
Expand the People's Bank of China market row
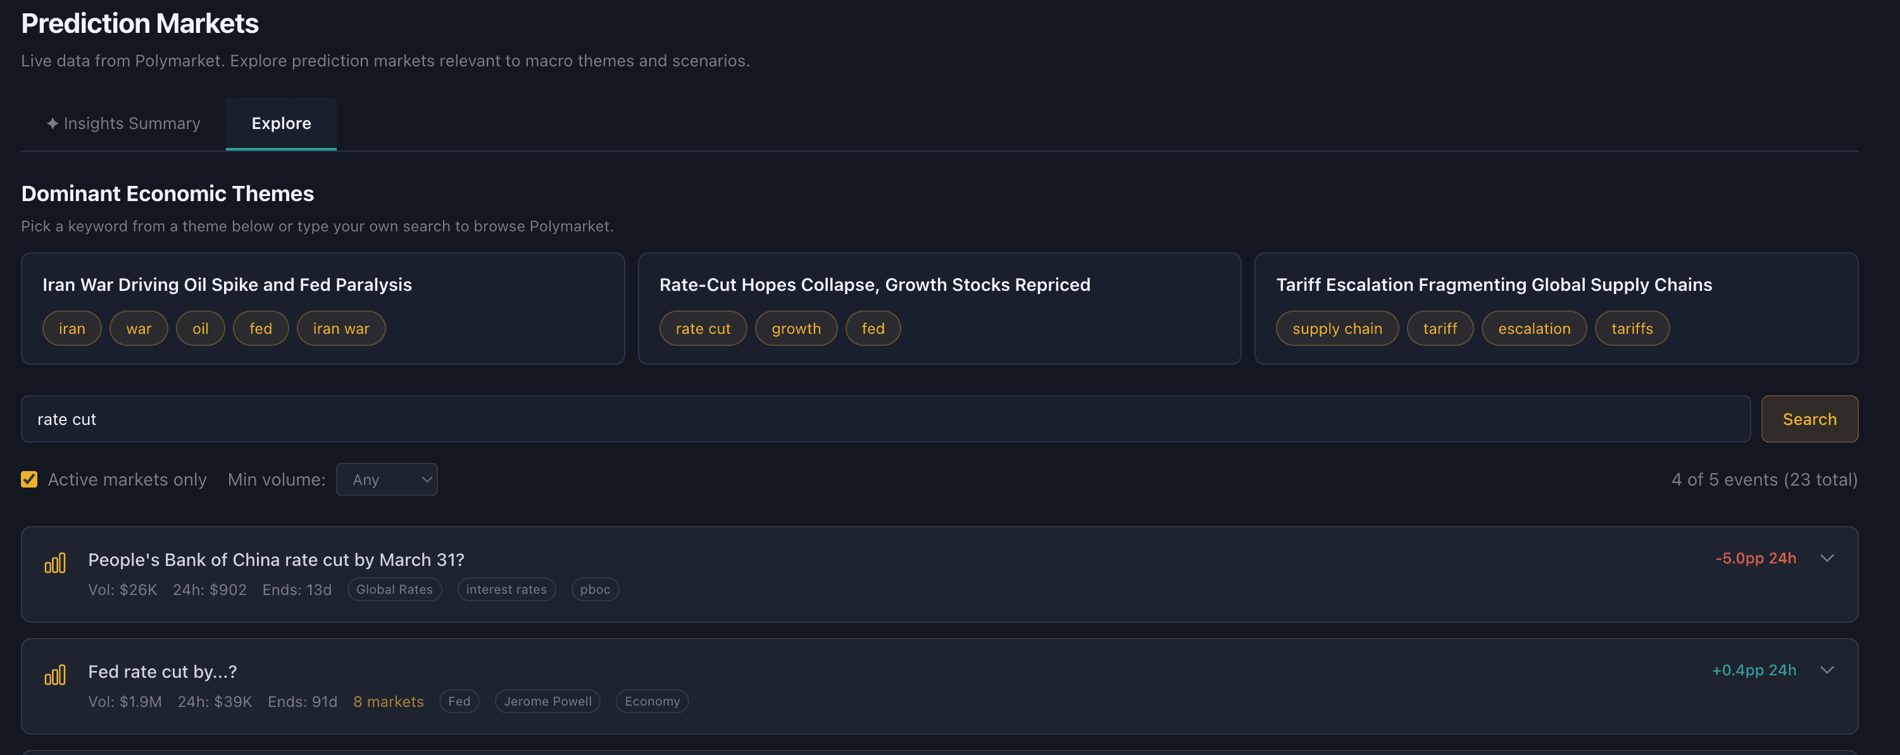[1828, 558]
